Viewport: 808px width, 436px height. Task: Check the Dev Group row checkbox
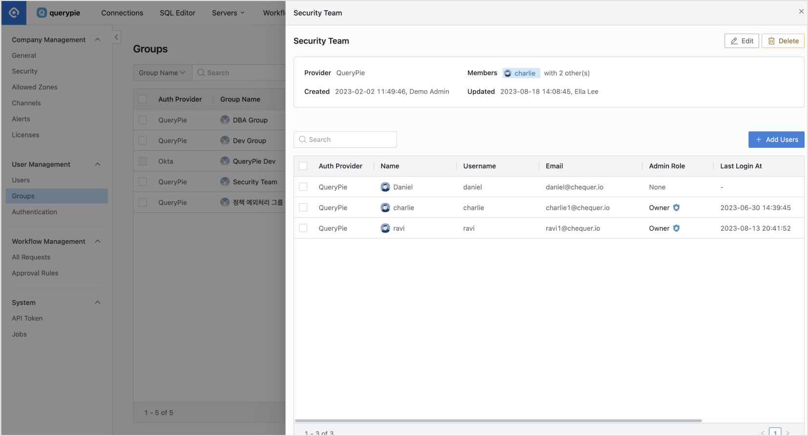[x=143, y=140]
